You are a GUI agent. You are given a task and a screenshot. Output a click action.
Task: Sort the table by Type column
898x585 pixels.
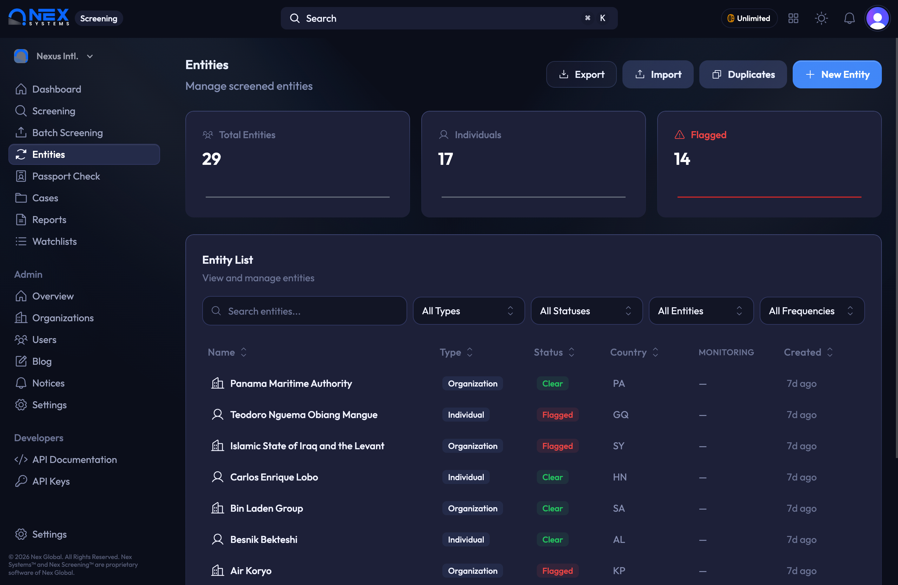pos(456,352)
